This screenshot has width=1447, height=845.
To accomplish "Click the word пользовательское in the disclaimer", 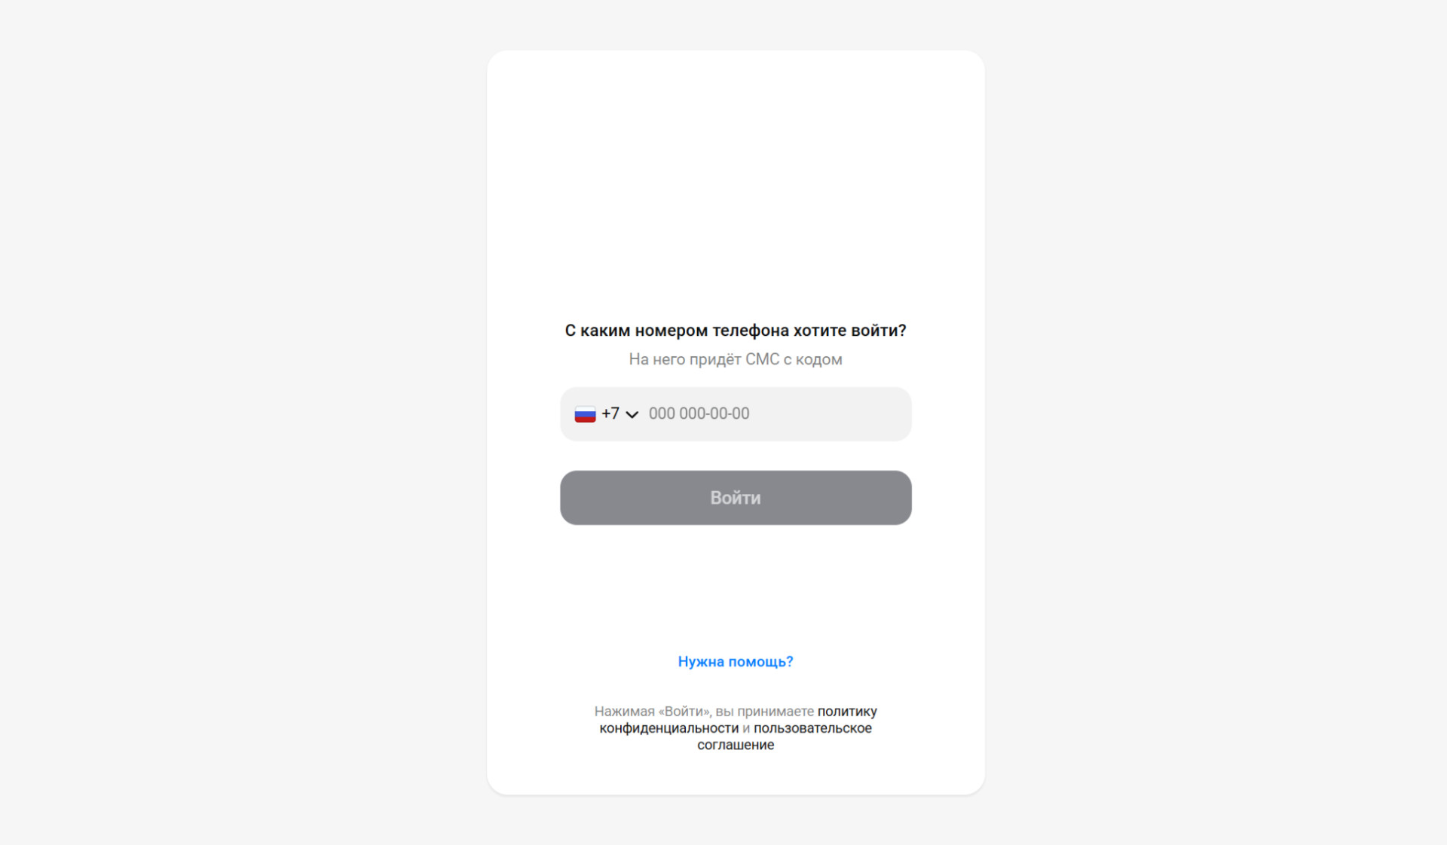I will click(812, 728).
